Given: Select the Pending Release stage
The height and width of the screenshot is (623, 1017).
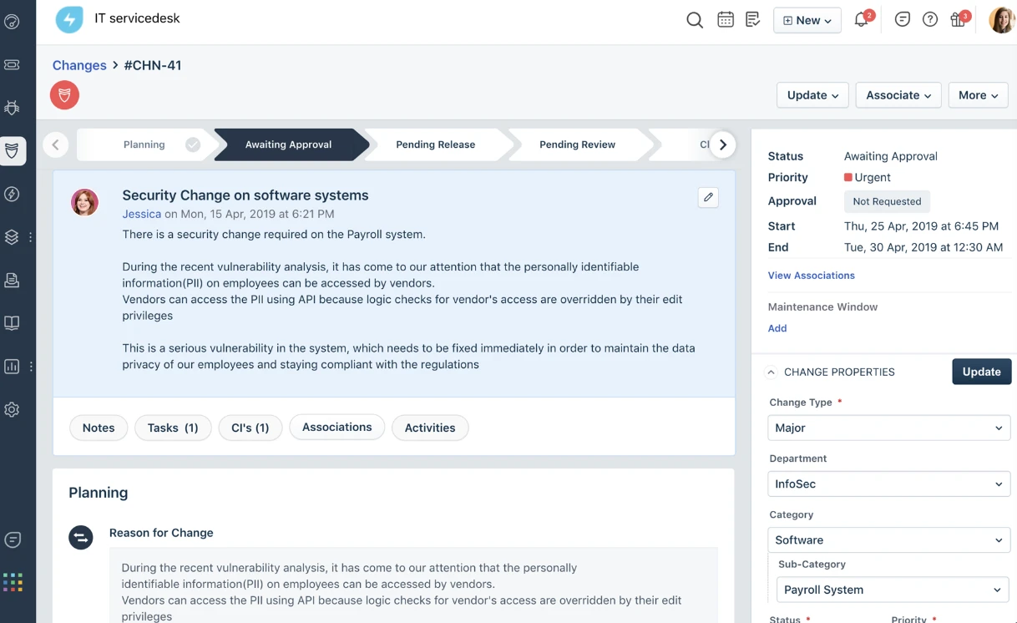Looking at the screenshot, I should pos(436,144).
